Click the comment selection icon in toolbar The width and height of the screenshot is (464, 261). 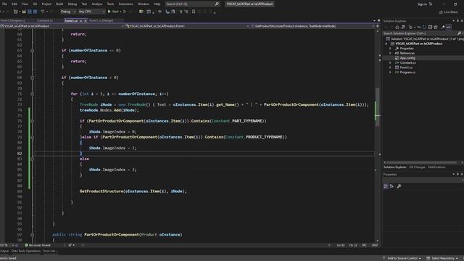click(x=181, y=12)
